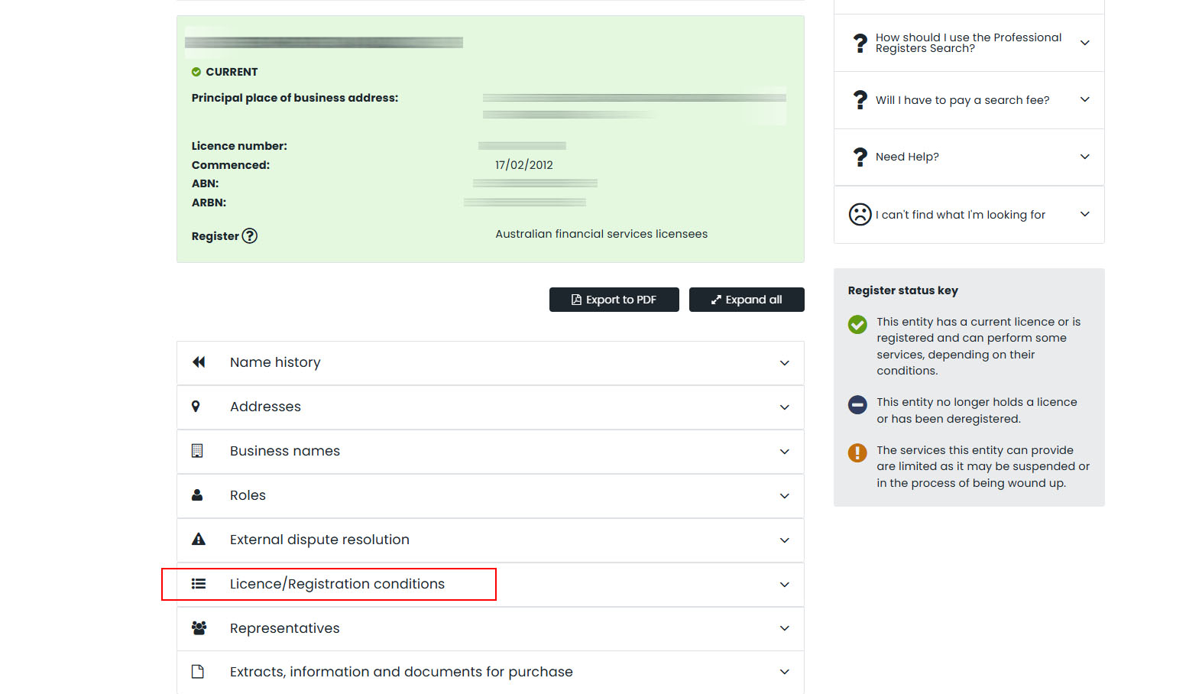Click the Roles person icon
The image size is (1202, 694).
point(197,495)
